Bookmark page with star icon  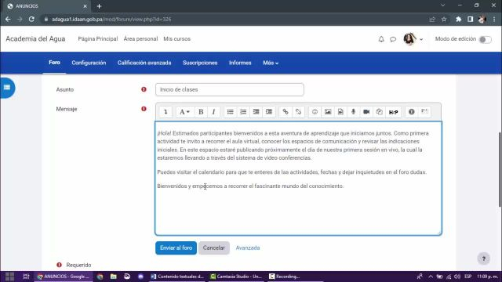click(444, 19)
